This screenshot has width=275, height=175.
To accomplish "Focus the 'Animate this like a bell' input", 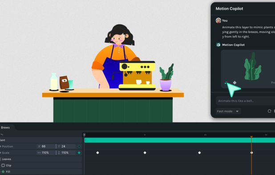I will click(x=246, y=101).
